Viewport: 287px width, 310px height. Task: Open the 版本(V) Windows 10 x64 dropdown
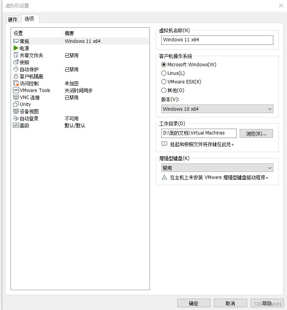tap(217, 109)
